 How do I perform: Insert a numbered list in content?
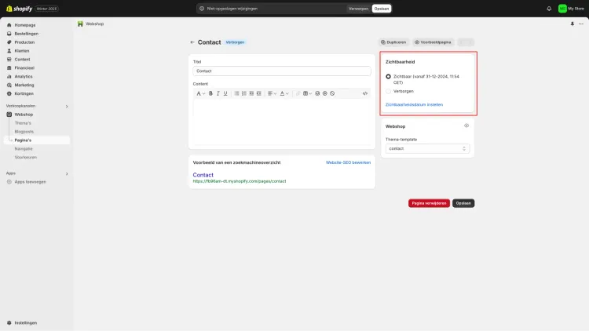click(244, 93)
